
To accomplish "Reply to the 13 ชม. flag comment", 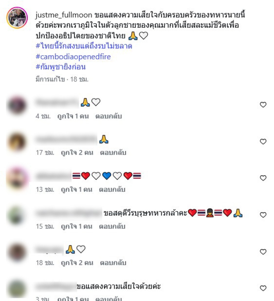I will pyautogui.click(x=112, y=190).
